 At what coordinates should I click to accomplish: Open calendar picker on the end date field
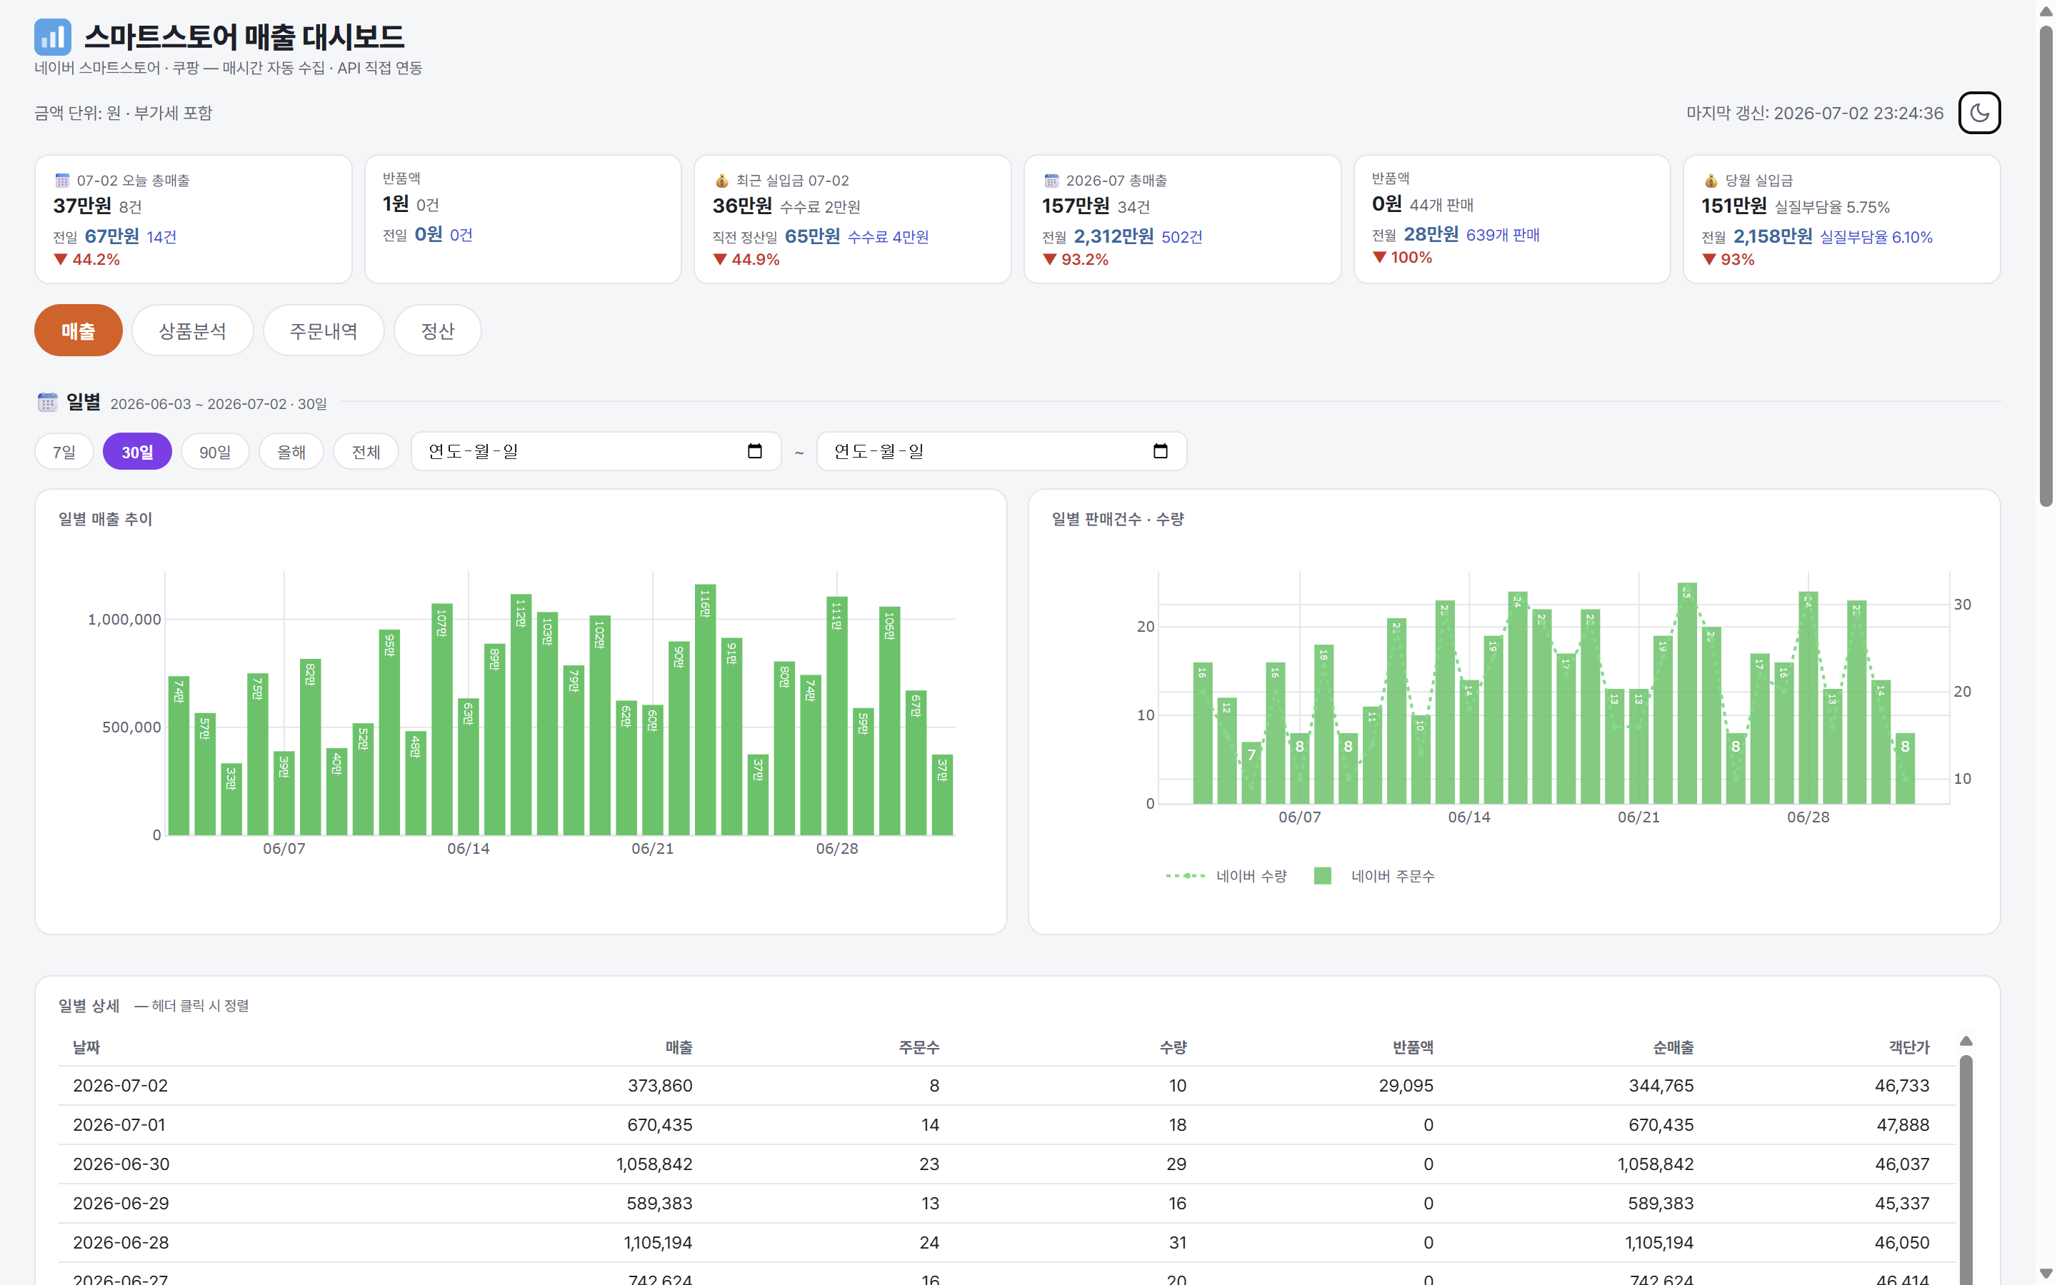click(1159, 451)
